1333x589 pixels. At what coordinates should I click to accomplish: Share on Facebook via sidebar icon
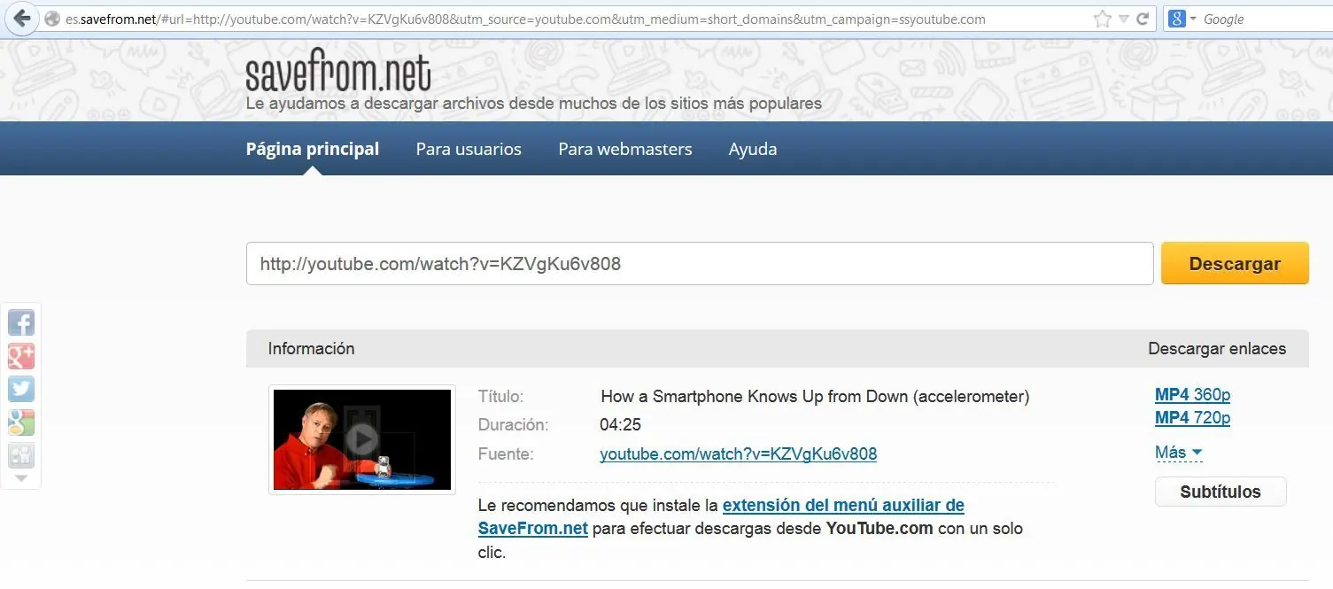(21, 322)
